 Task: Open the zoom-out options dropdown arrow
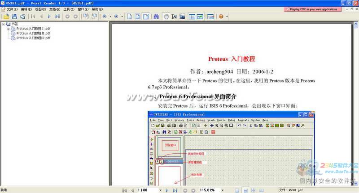coord(110,17)
